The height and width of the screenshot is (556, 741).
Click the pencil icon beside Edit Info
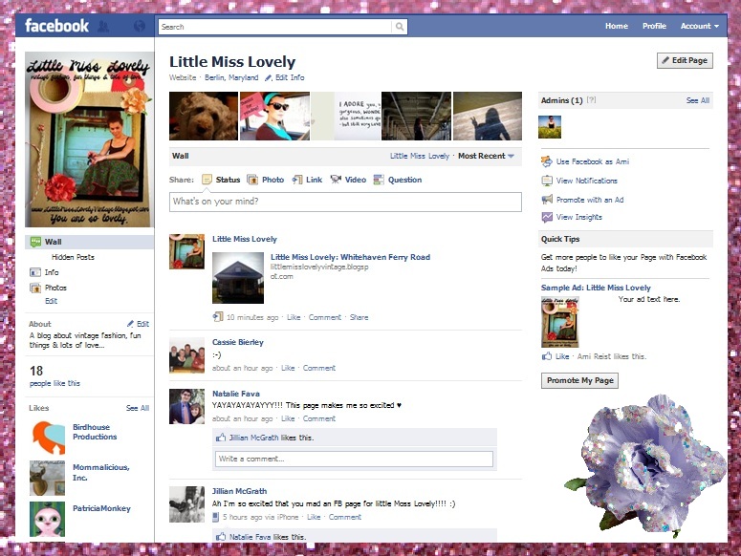(268, 77)
